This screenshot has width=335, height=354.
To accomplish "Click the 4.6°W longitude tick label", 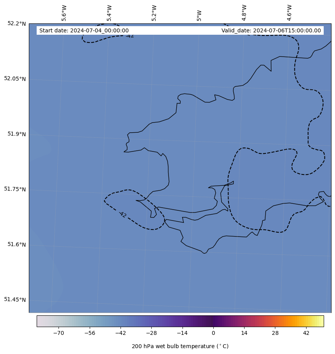I will (x=289, y=13).
